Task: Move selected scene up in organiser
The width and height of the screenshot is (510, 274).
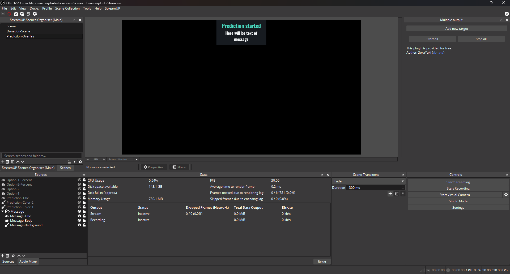Action: click(x=18, y=162)
